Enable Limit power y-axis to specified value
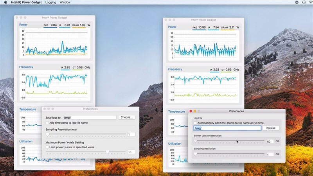This screenshot has width=313, height=176. click(47, 147)
